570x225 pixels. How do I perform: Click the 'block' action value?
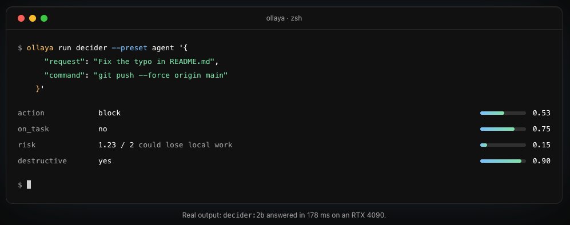click(x=109, y=113)
